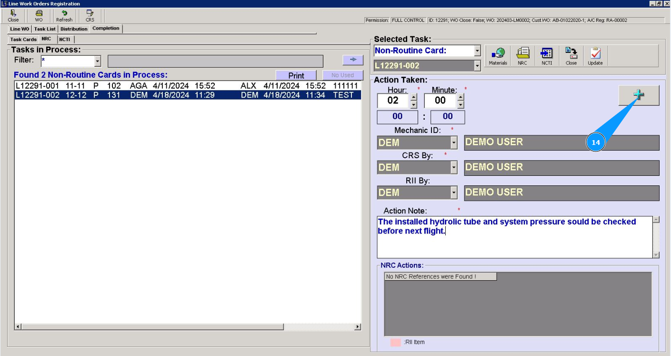Viewport: 671px width, 356px height.
Task: Click the Close task icon beside NCTI
Action: [571, 56]
